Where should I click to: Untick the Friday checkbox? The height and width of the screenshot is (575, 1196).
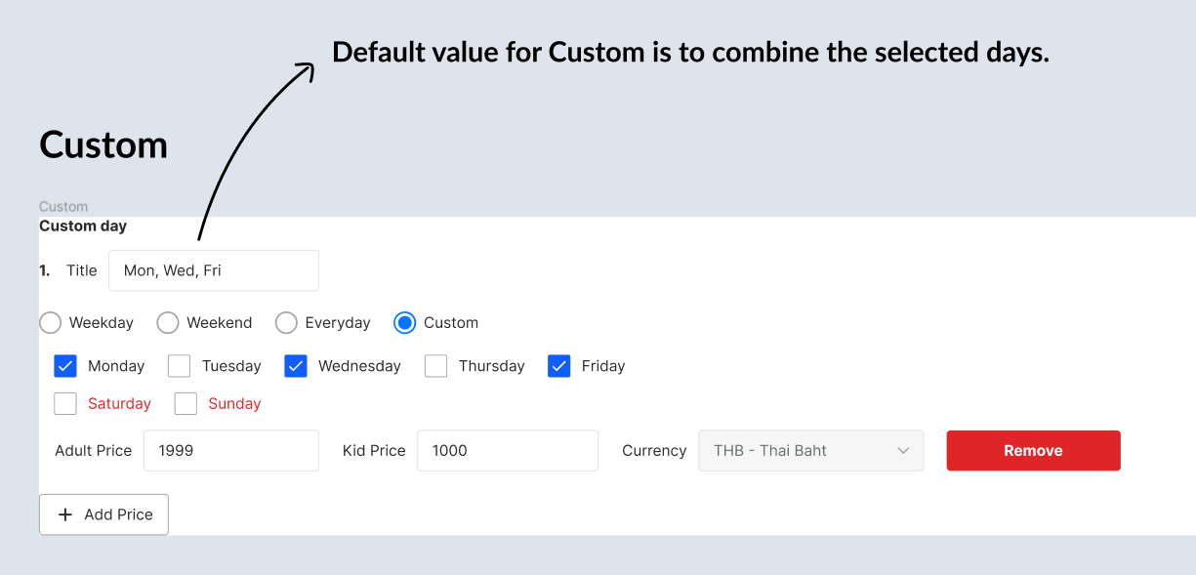click(x=559, y=366)
